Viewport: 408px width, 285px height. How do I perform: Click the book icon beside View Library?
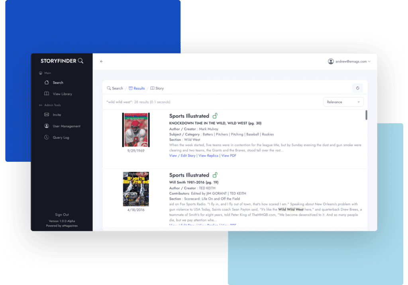pyautogui.click(x=47, y=94)
